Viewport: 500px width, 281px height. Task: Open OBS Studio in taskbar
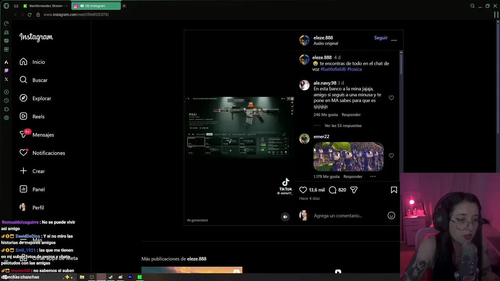[92, 277]
